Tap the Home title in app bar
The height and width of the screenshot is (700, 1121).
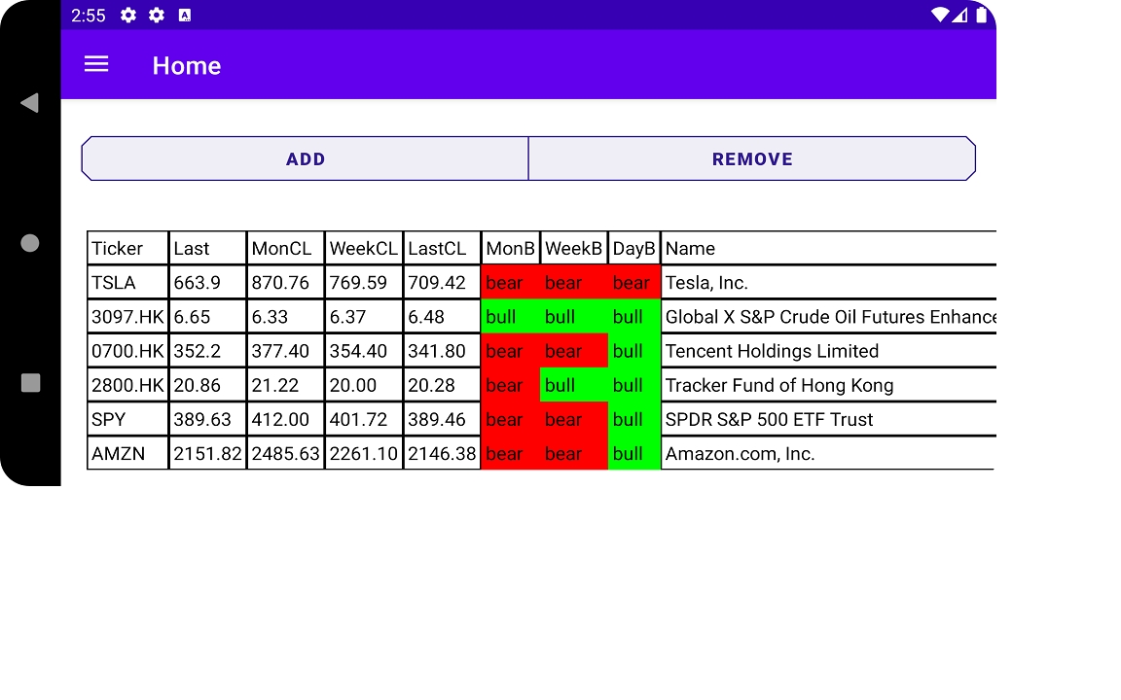[187, 66]
